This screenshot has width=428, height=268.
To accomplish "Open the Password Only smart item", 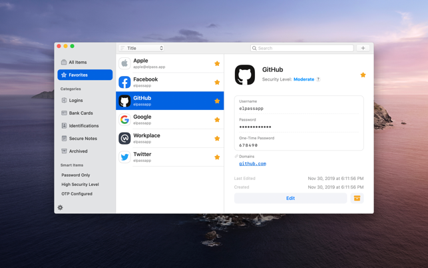I will click(76, 175).
